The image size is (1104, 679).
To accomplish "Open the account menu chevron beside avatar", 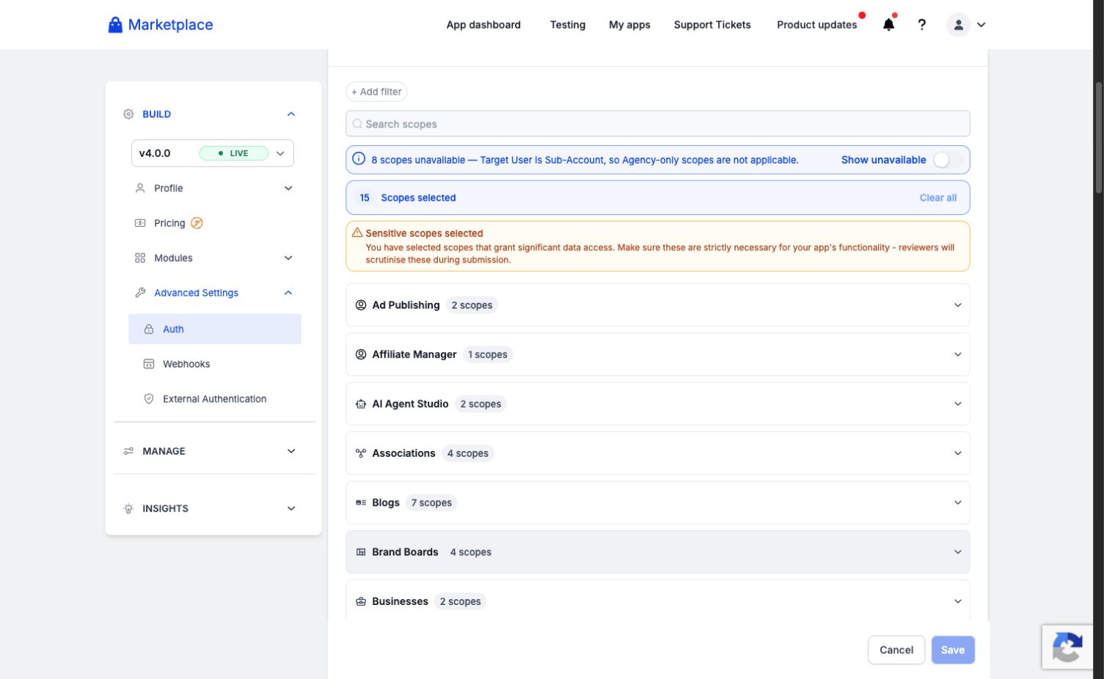I will pyautogui.click(x=981, y=25).
